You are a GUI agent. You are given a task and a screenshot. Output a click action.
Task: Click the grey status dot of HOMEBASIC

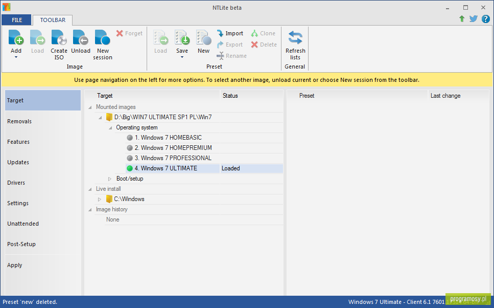[129, 138]
